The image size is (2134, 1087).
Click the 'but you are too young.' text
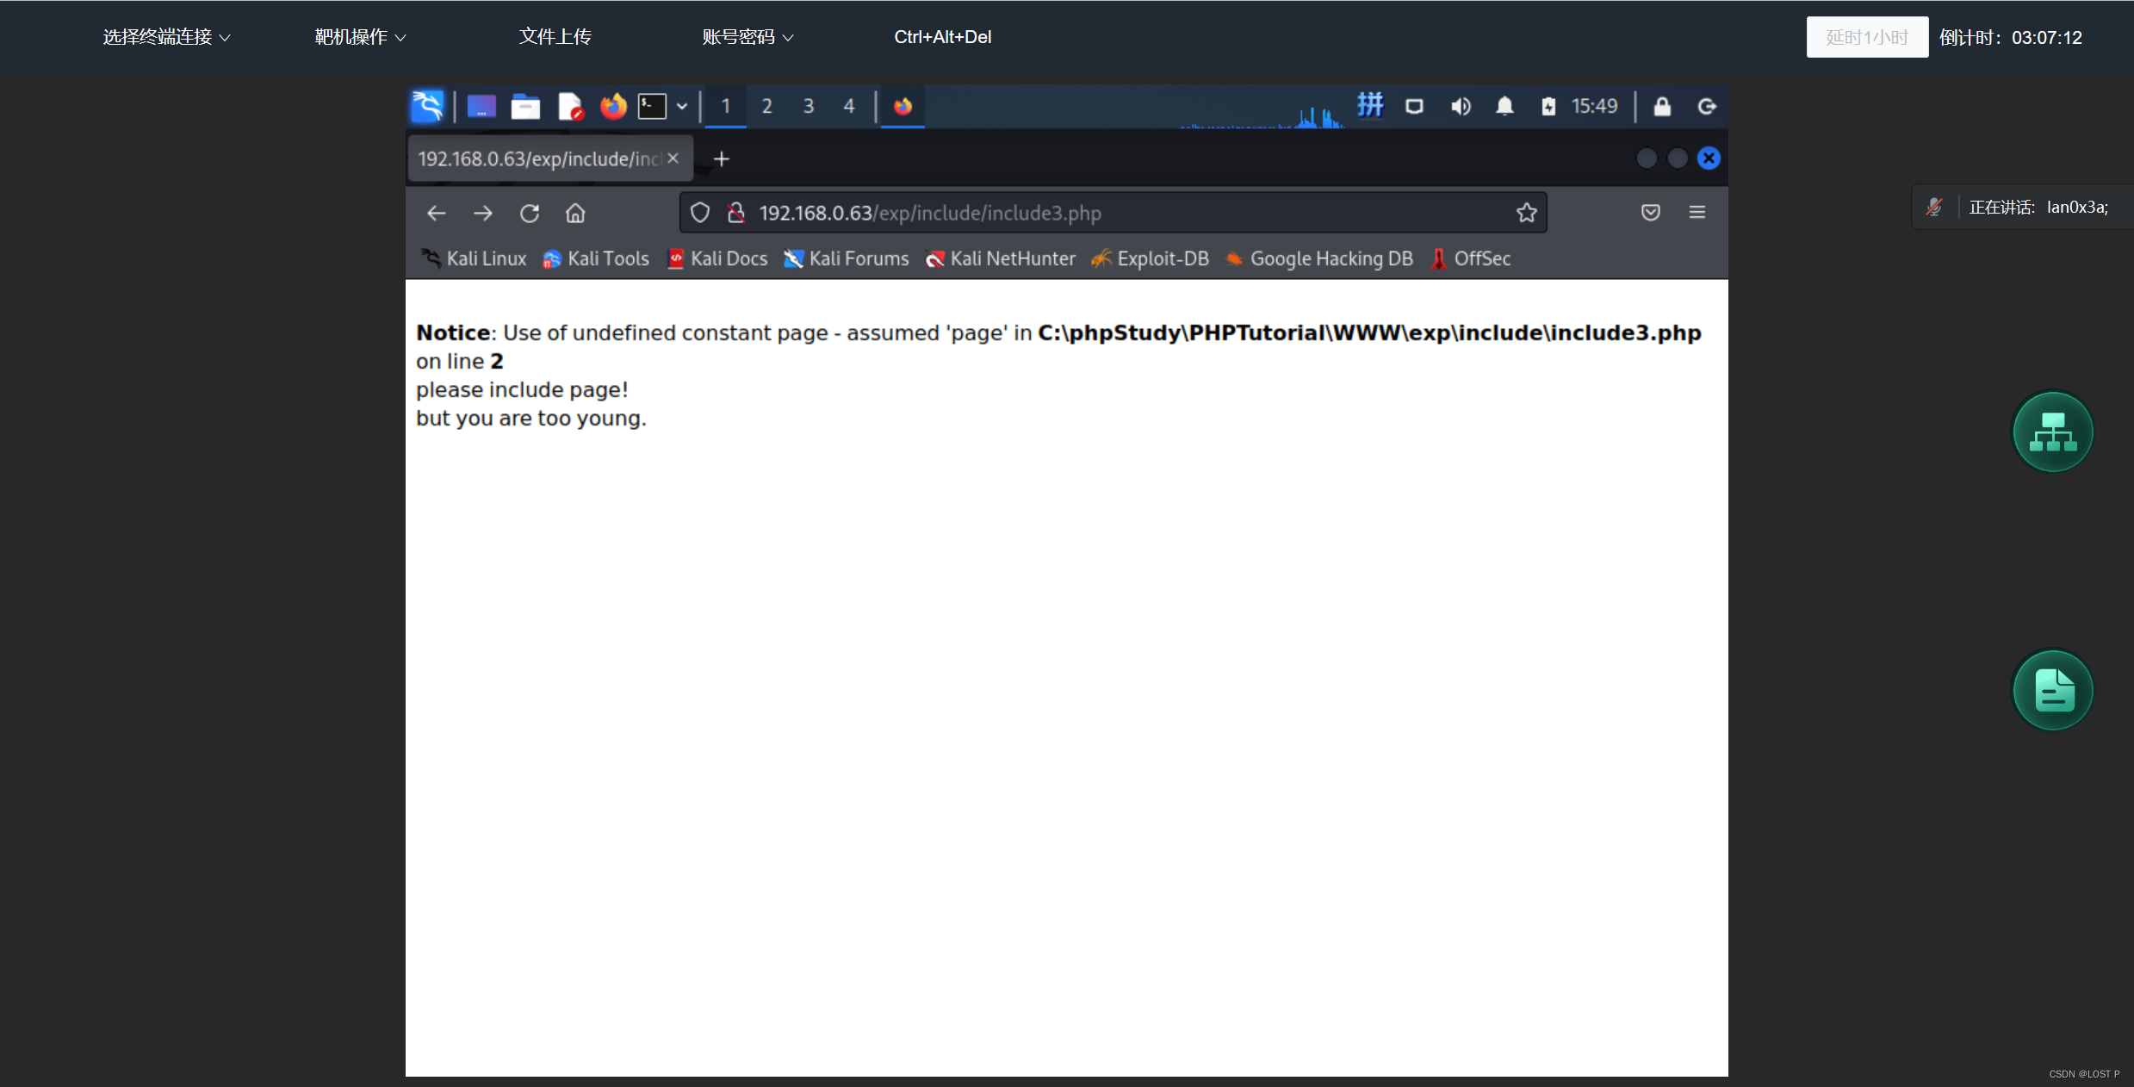[530, 419]
